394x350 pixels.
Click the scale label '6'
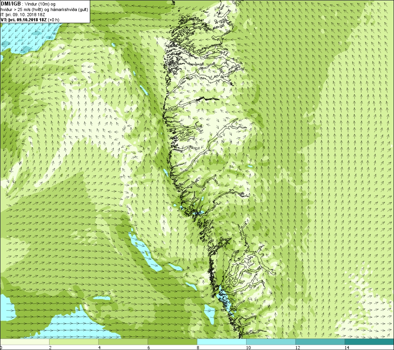pos(149,348)
